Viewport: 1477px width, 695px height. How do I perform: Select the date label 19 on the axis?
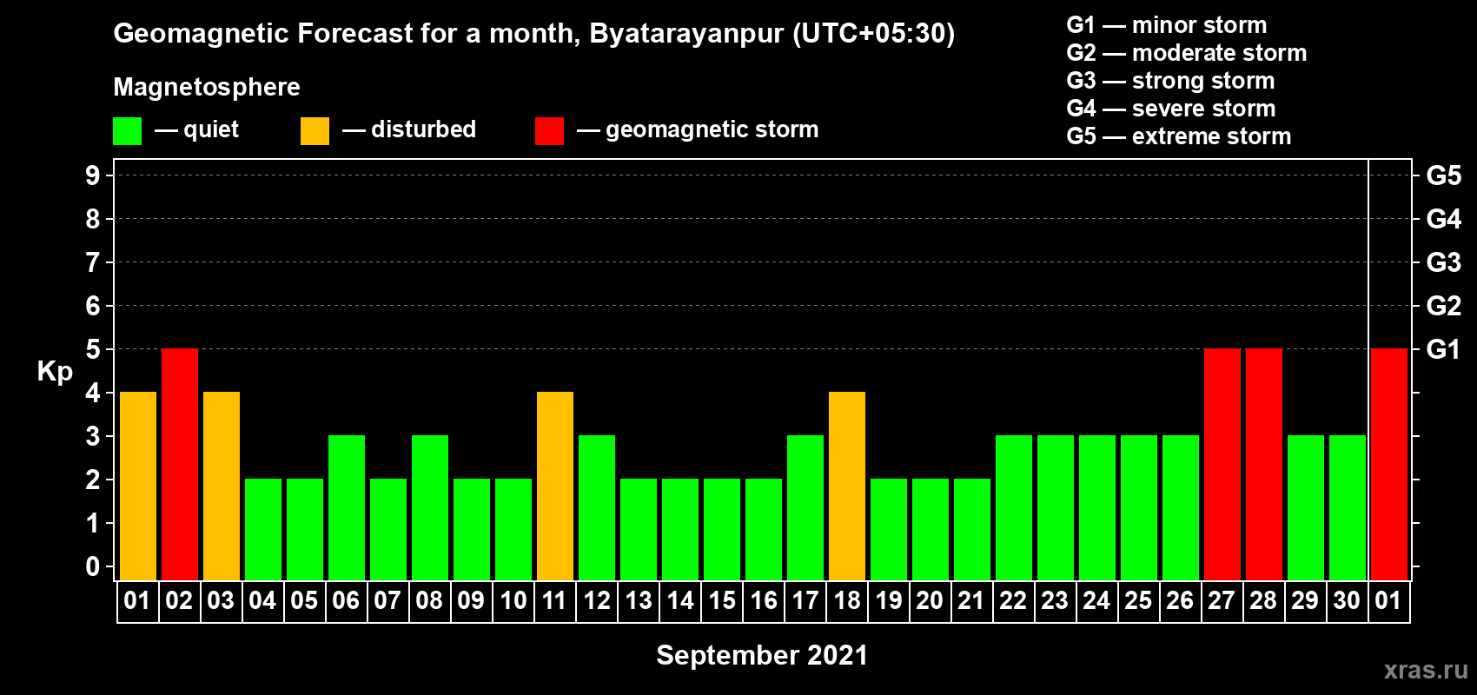[889, 601]
